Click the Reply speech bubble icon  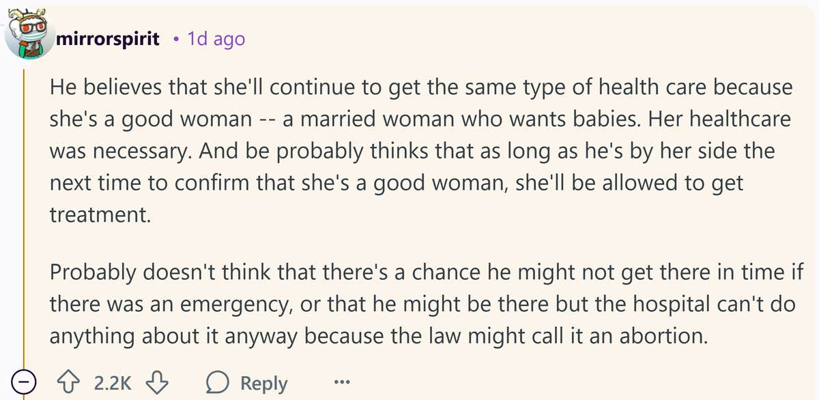coord(216,383)
